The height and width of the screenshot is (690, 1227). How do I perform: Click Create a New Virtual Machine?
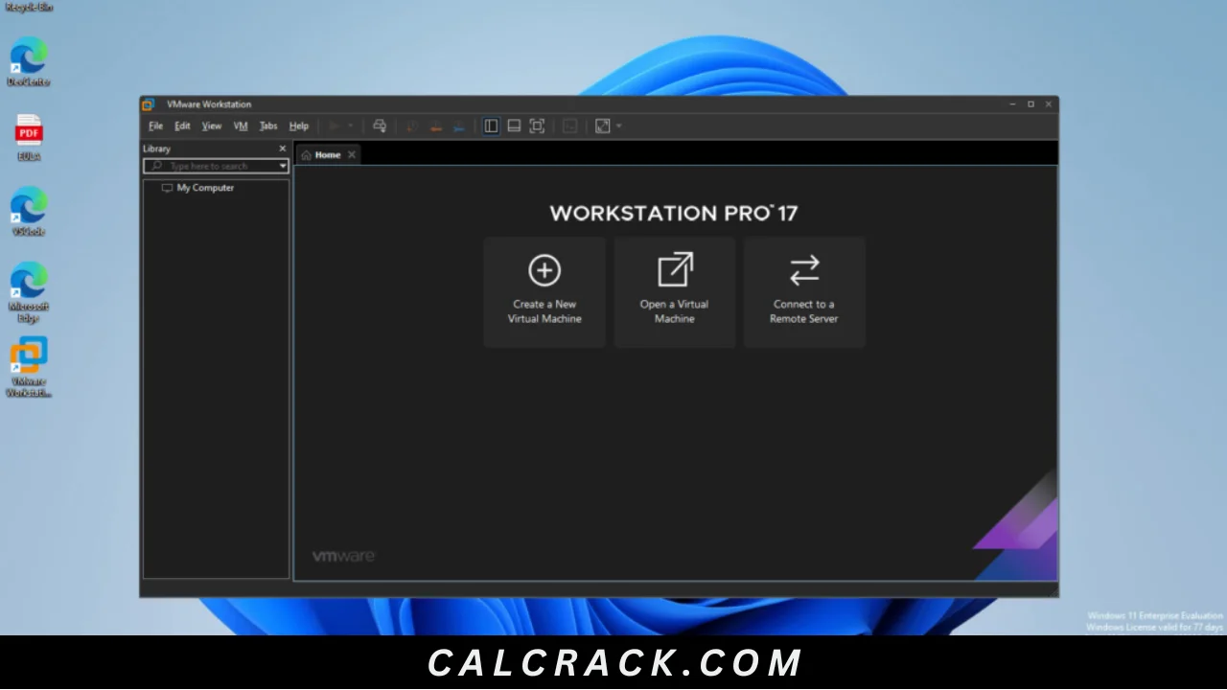(544, 291)
